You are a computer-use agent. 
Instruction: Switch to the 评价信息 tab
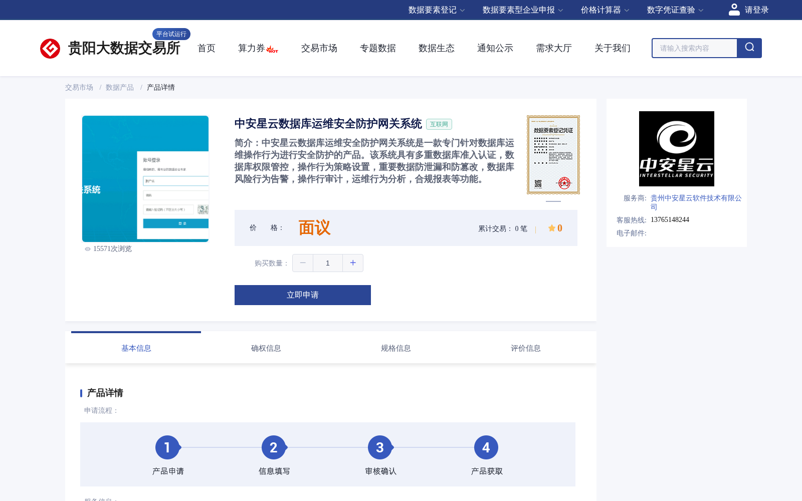(526, 348)
